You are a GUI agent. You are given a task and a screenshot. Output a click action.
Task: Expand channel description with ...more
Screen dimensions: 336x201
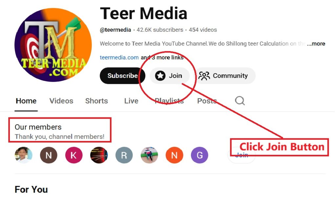tap(316, 44)
